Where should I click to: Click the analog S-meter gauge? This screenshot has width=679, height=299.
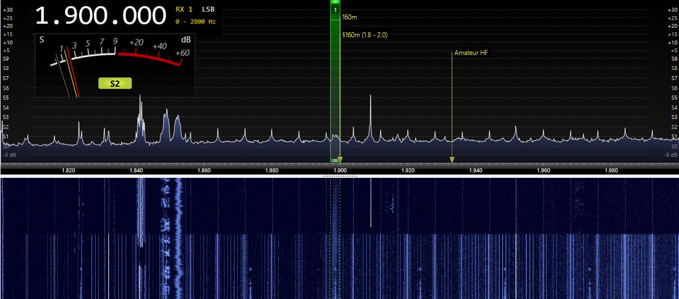115,64
